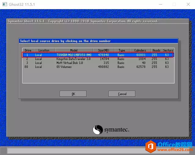
Task: Click the maximize window button
Action: 174,4
